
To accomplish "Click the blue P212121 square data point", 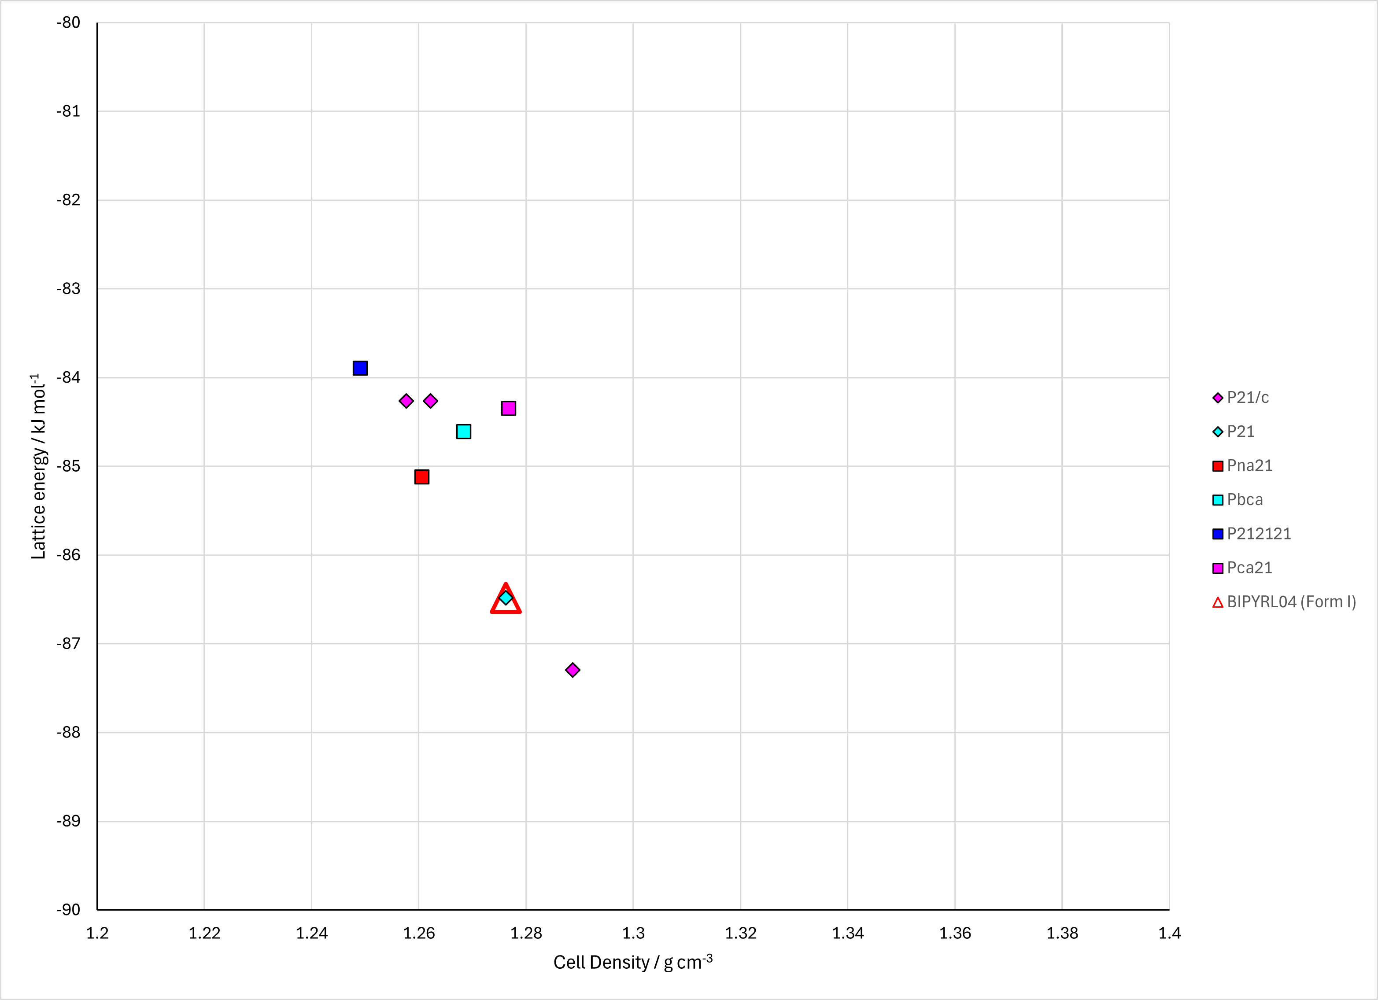I will (x=360, y=368).
